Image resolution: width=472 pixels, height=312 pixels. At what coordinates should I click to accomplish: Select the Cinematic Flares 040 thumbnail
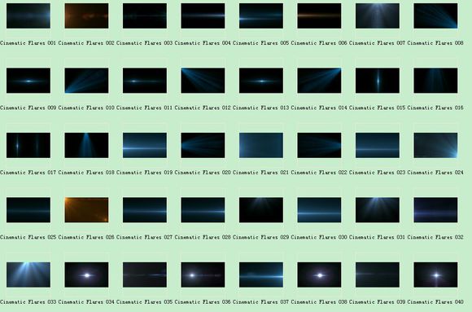(x=435, y=275)
